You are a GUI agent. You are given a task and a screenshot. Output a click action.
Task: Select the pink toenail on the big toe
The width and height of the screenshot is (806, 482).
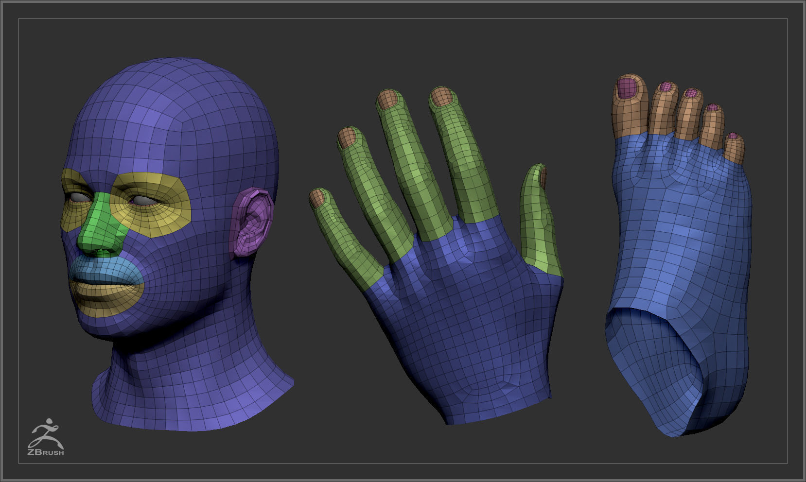click(x=627, y=88)
